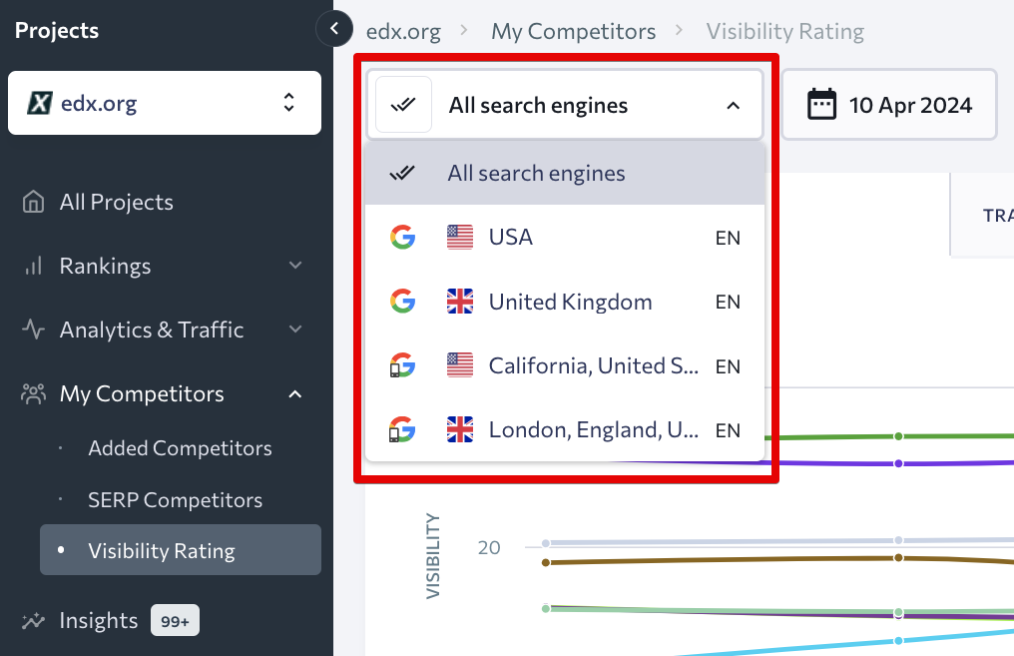Screen dimensions: 1014x656
Task: Click the green line's data point
Action: [x=898, y=436]
